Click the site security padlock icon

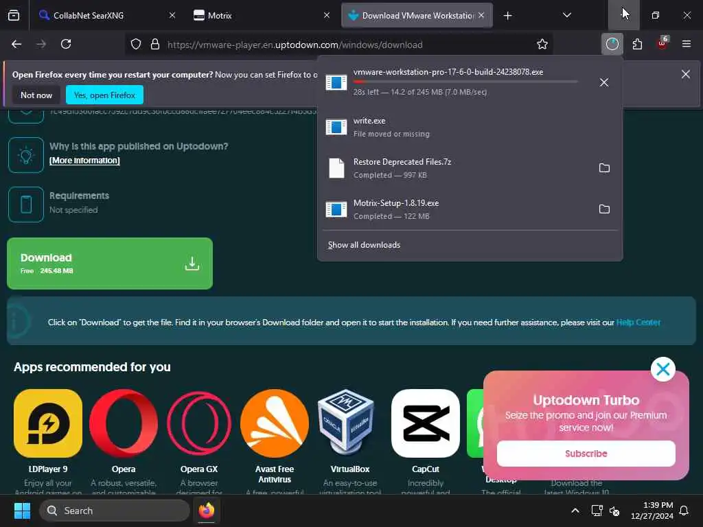[x=155, y=45]
